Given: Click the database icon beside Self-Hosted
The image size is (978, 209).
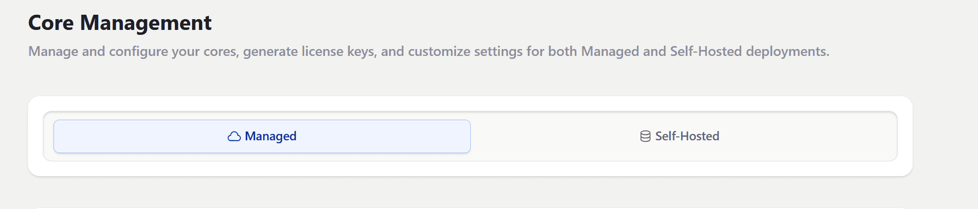Looking at the screenshot, I should click(x=645, y=136).
